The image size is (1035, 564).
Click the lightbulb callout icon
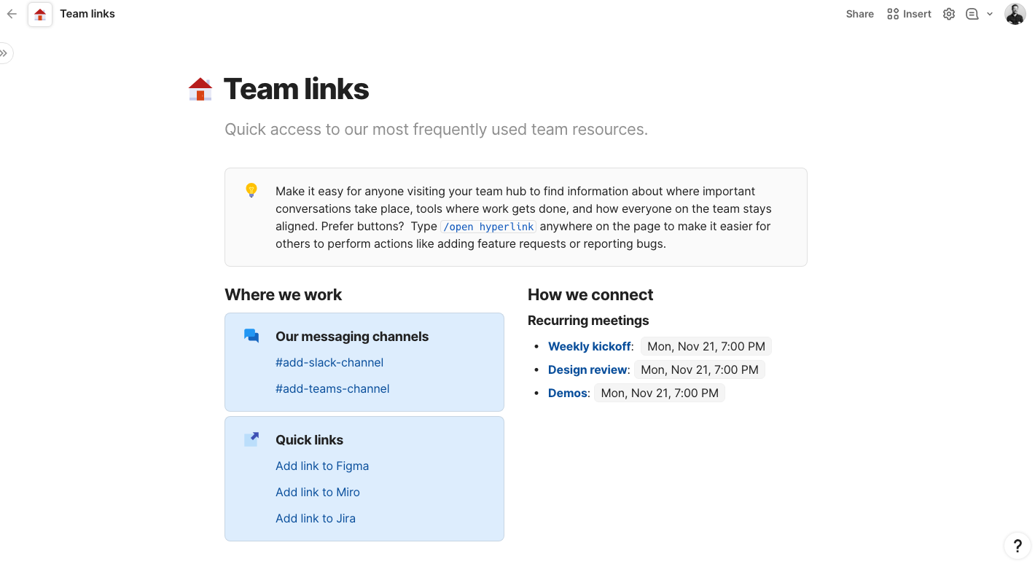pyautogui.click(x=251, y=191)
